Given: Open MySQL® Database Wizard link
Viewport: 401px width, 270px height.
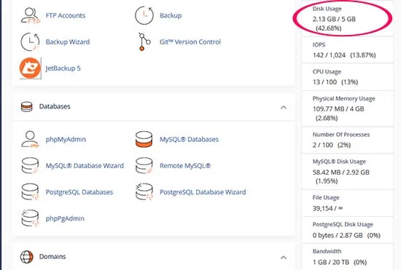Looking at the screenshot, I should (85, 166).
